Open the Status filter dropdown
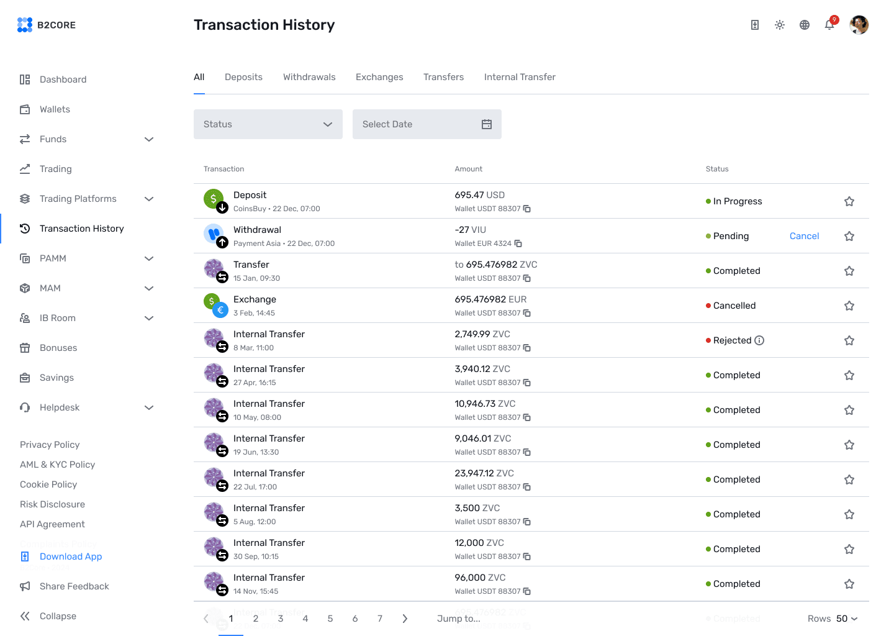The width and height of the screenshot is (894, 636). click(268, 124)
